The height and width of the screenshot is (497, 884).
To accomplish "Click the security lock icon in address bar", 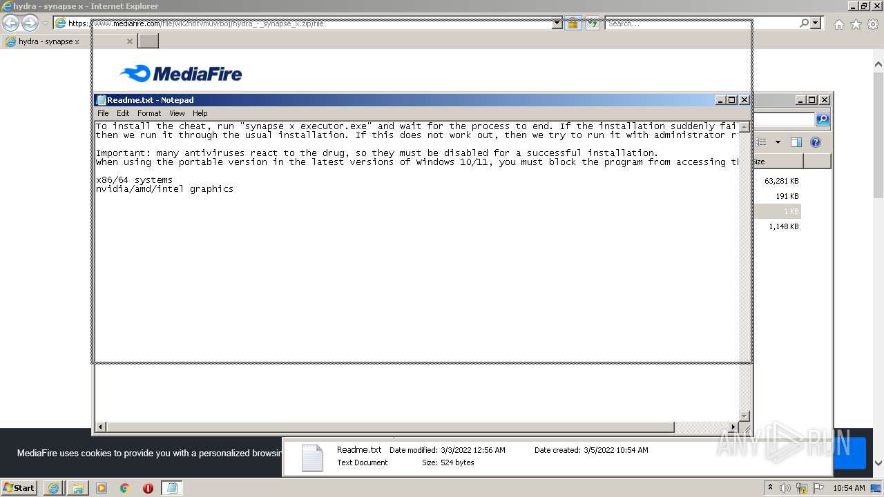I will 573,23.
